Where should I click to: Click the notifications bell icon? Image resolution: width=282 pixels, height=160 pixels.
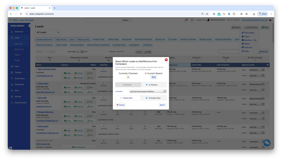[186, 20]
